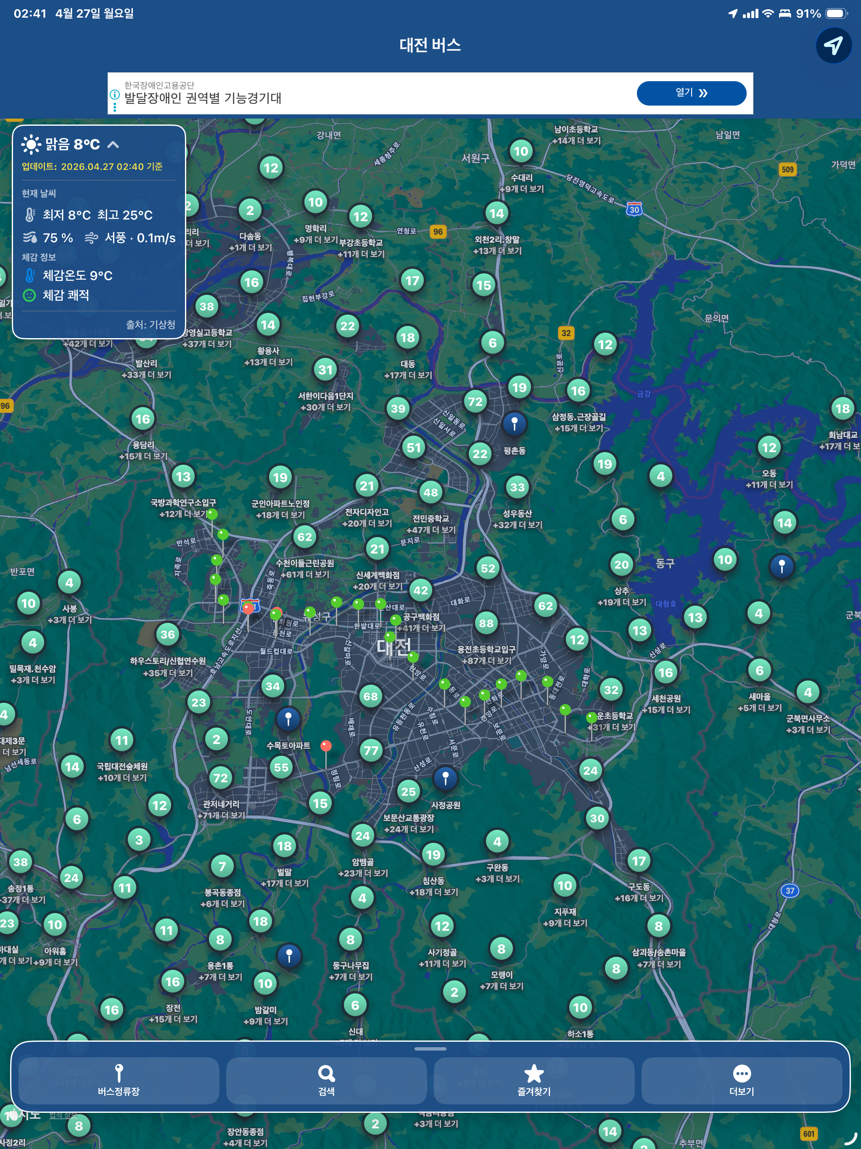This screenshot has width=861, height=1149.
Task: Tap the sunny weather icon beside 맑음 8°C
Action: point(31,144)
